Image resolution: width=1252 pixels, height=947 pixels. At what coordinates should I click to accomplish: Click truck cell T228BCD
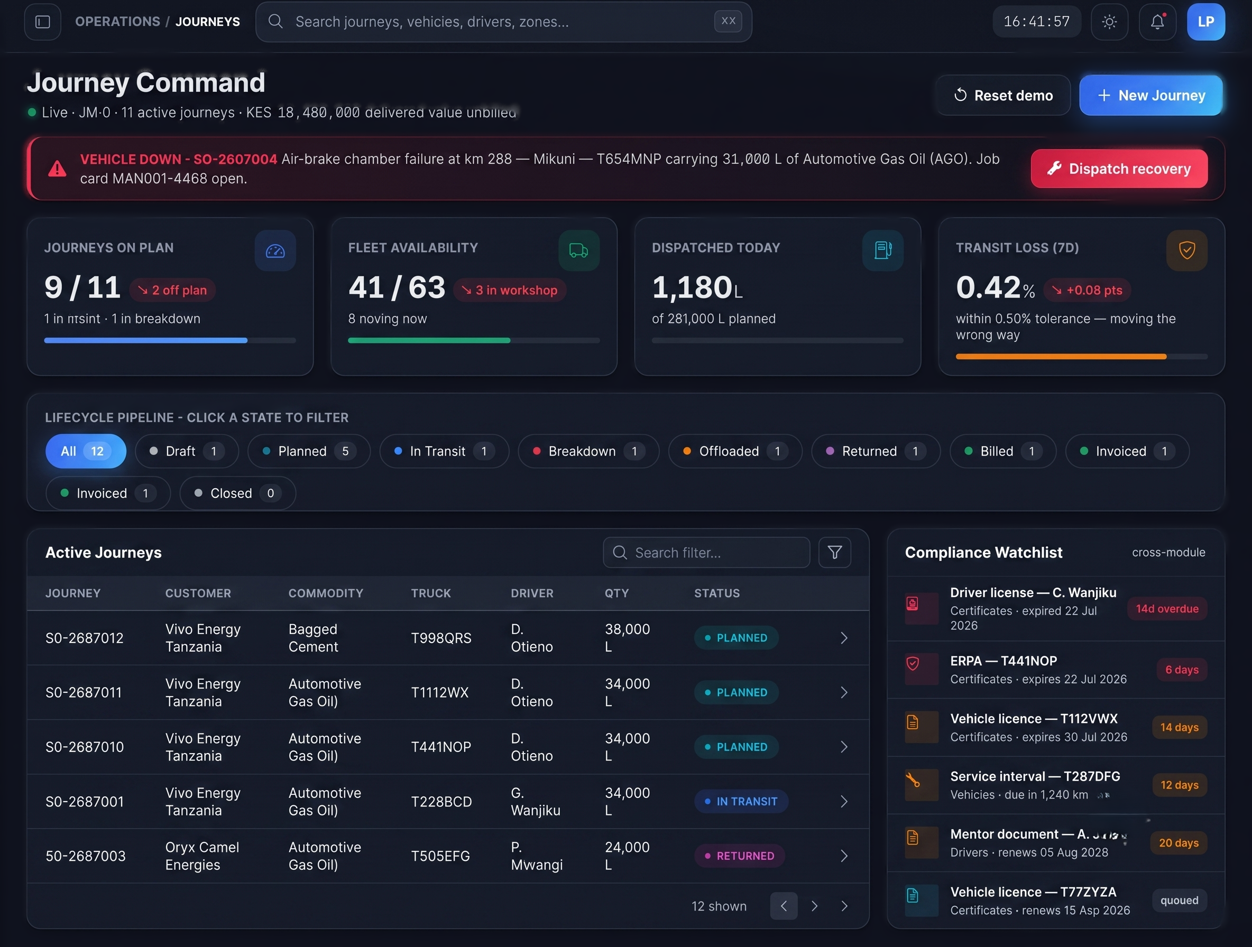pyautogui.click(x=441, y=802)
